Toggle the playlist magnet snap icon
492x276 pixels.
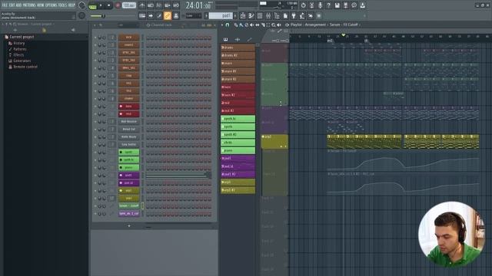(228, 25)
